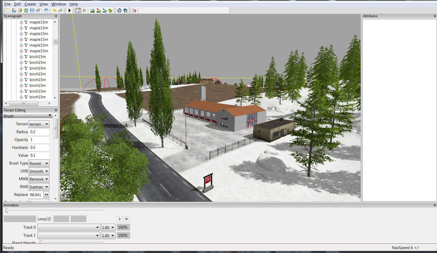The image size is (437, 253).
Task: Click the animation Play button
Action: pyautogui.click(x=120, y=219)
